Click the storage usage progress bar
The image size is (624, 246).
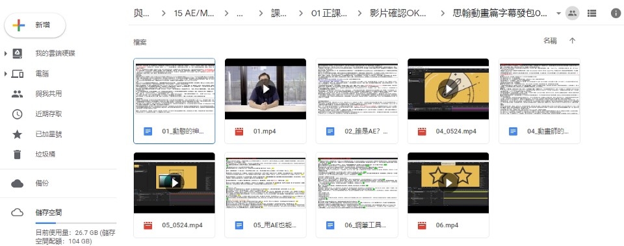click(76, 223)
